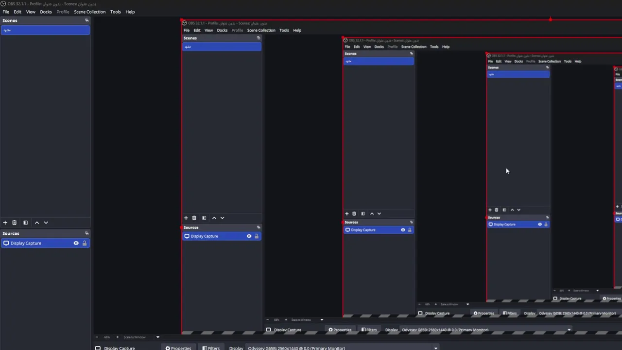Toggle lock icon in largest nested Sources list

(257, 236)
